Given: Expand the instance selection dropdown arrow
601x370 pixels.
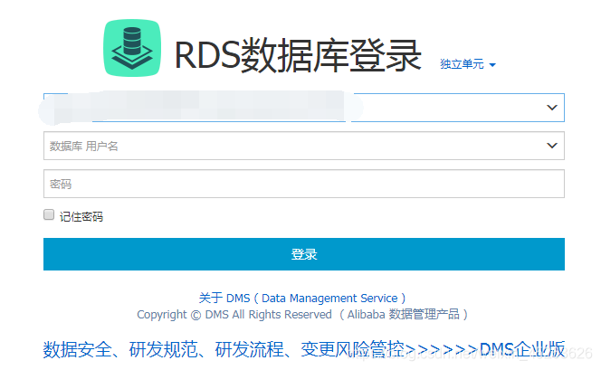Looking at the screenshot, I should (x=551, y=108).
